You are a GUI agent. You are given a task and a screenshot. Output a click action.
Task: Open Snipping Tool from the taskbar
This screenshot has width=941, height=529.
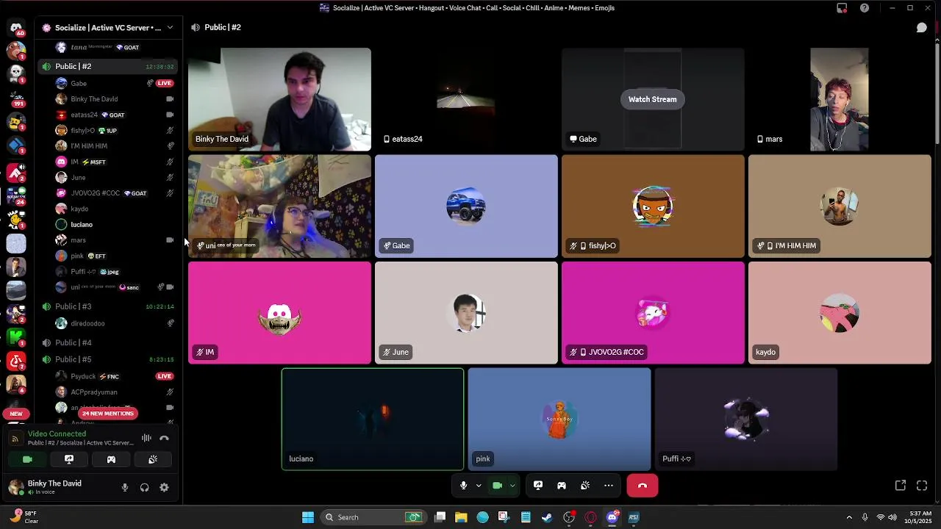[504, 517]
